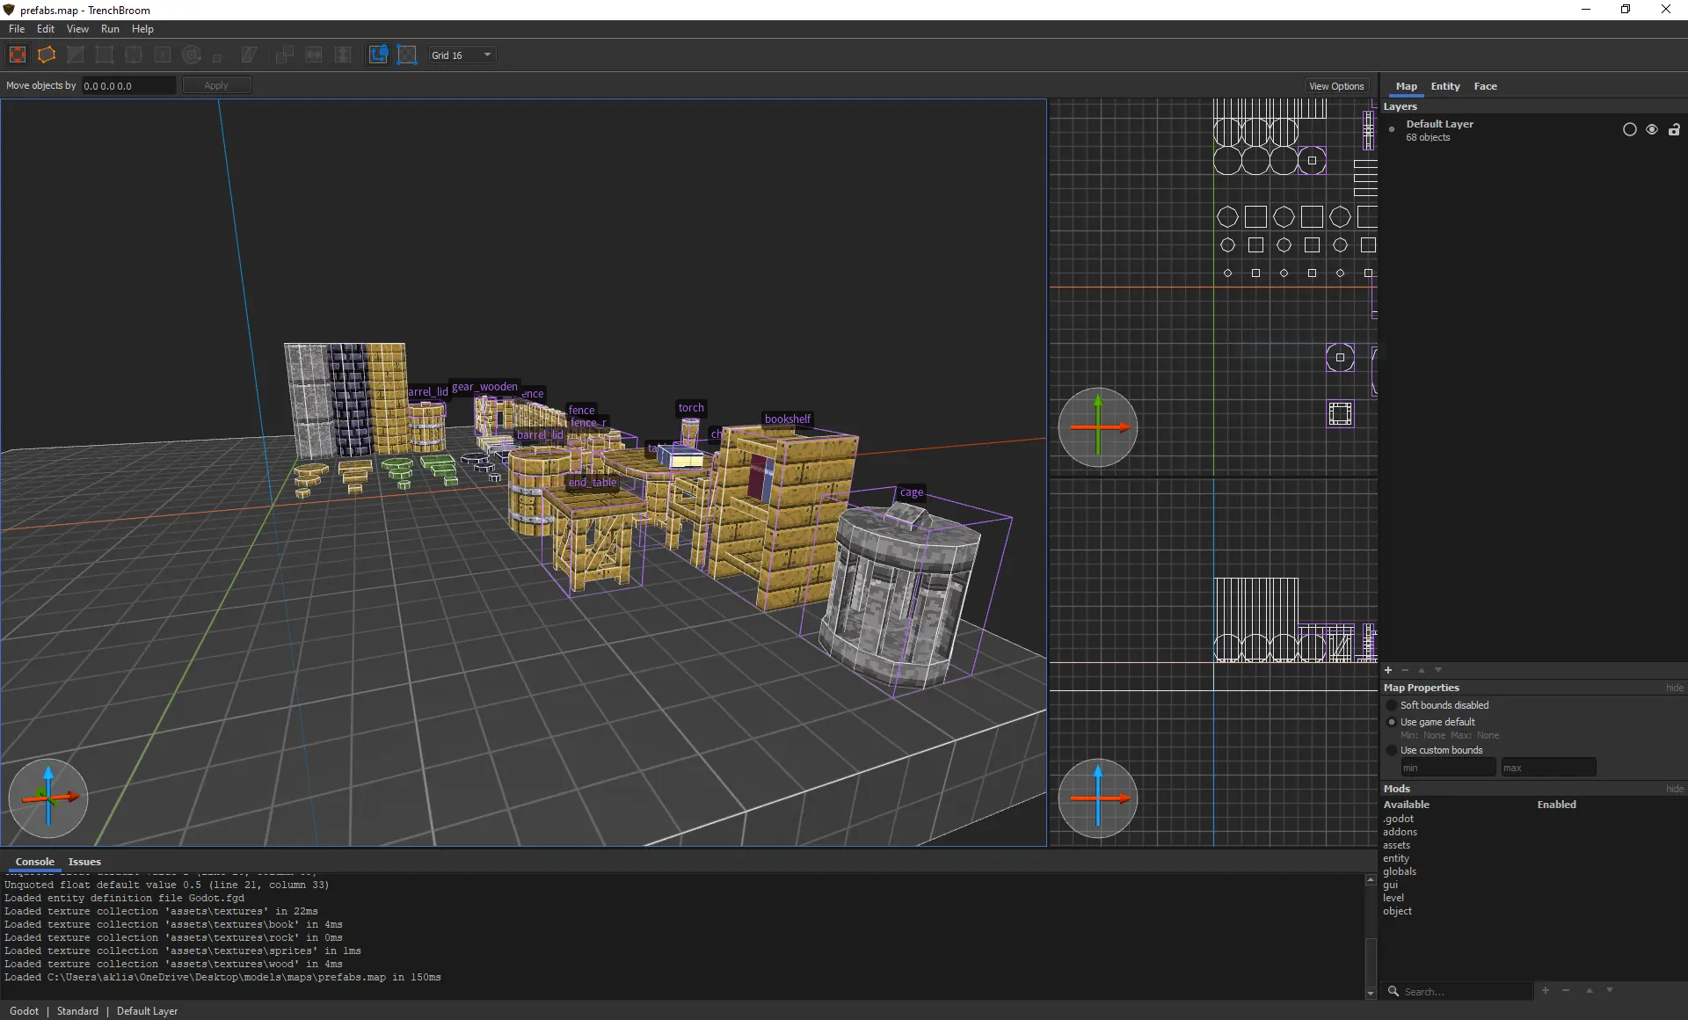Image resolution: width=1688 pixels, height=1020 pixels.
Task: Click the 'assets' mod in Available list
Action: pos(1396,845)
